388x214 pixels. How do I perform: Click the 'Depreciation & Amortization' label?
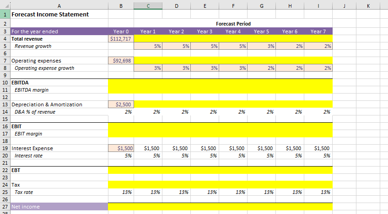[x=47, y=104]
